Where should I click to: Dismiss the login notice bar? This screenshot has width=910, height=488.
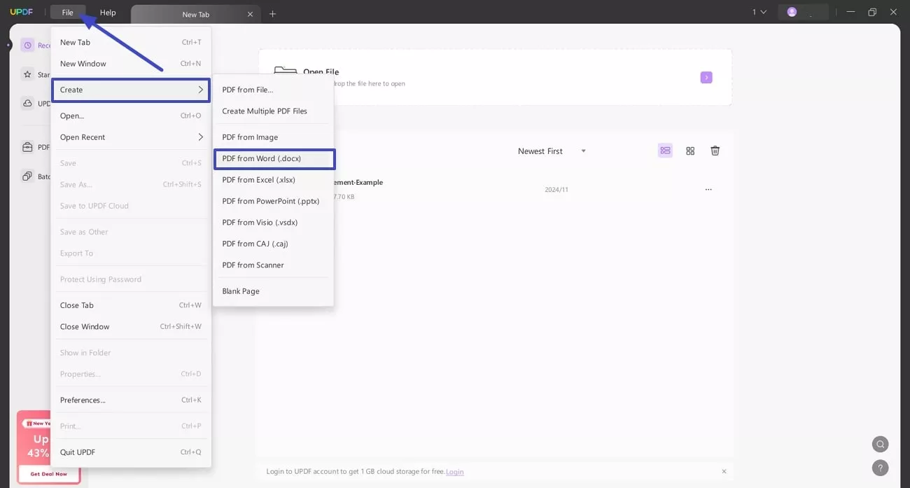click(x=724, y=471)
